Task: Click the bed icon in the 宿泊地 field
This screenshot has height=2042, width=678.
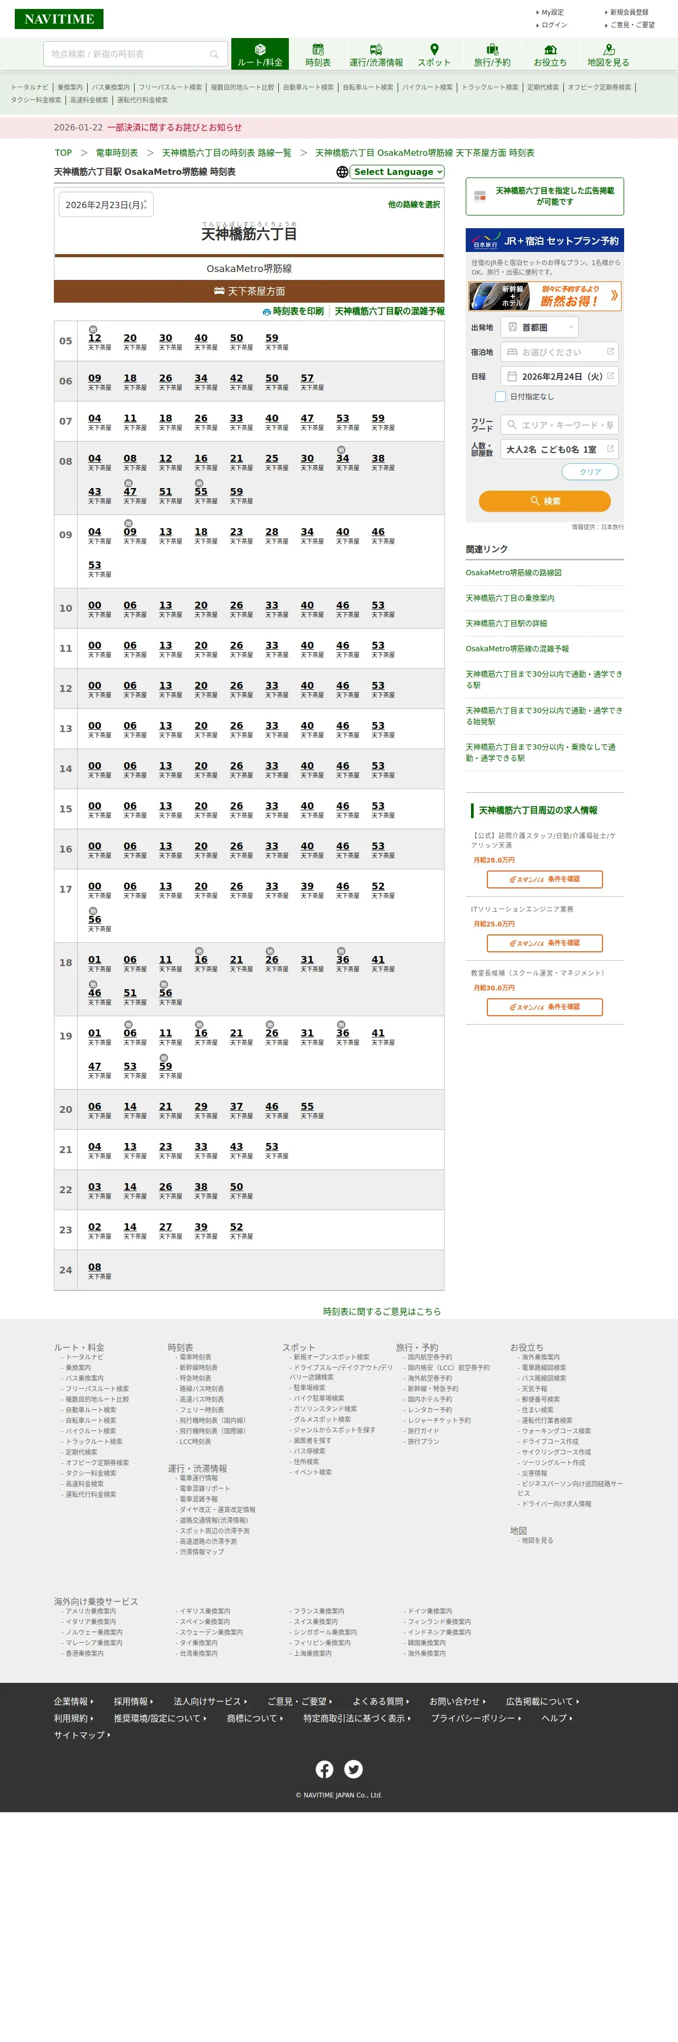Action: coord(512,352)
